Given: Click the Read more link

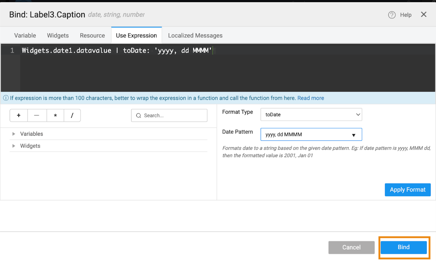Looking at the screenshot, I should [311, 98].
